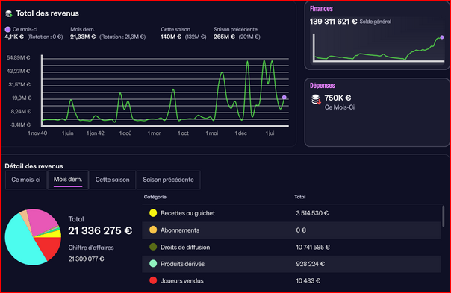
Task: Click the Catégorie column header
Action: (x=155, y=197)
